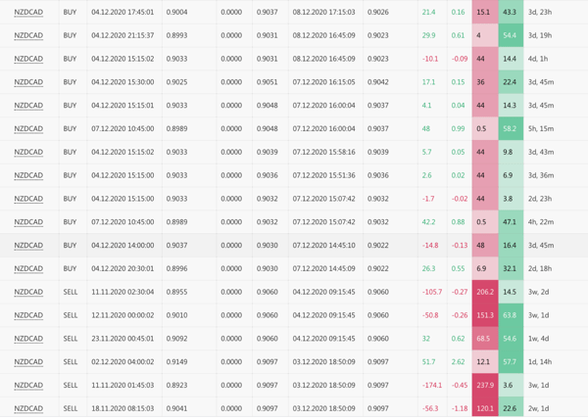This screenshot has height=420, width=588.
Task: Click the close time 08.12.2020 17:15:03
Action: [x=323, y=12]
